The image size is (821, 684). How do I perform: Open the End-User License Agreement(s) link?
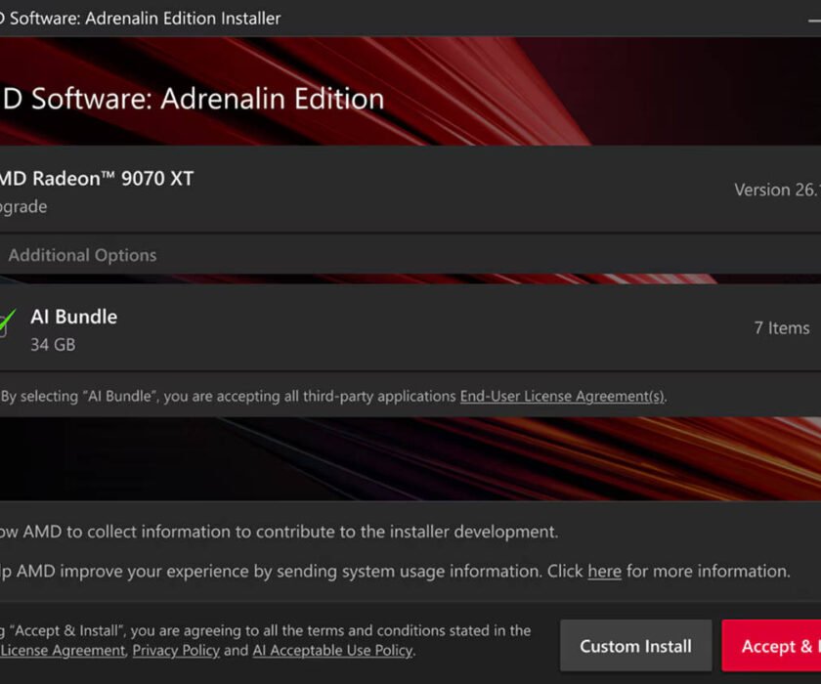[x=562, y=396]
